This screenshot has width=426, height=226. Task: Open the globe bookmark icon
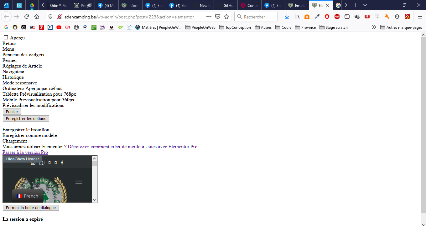(76, 27)
